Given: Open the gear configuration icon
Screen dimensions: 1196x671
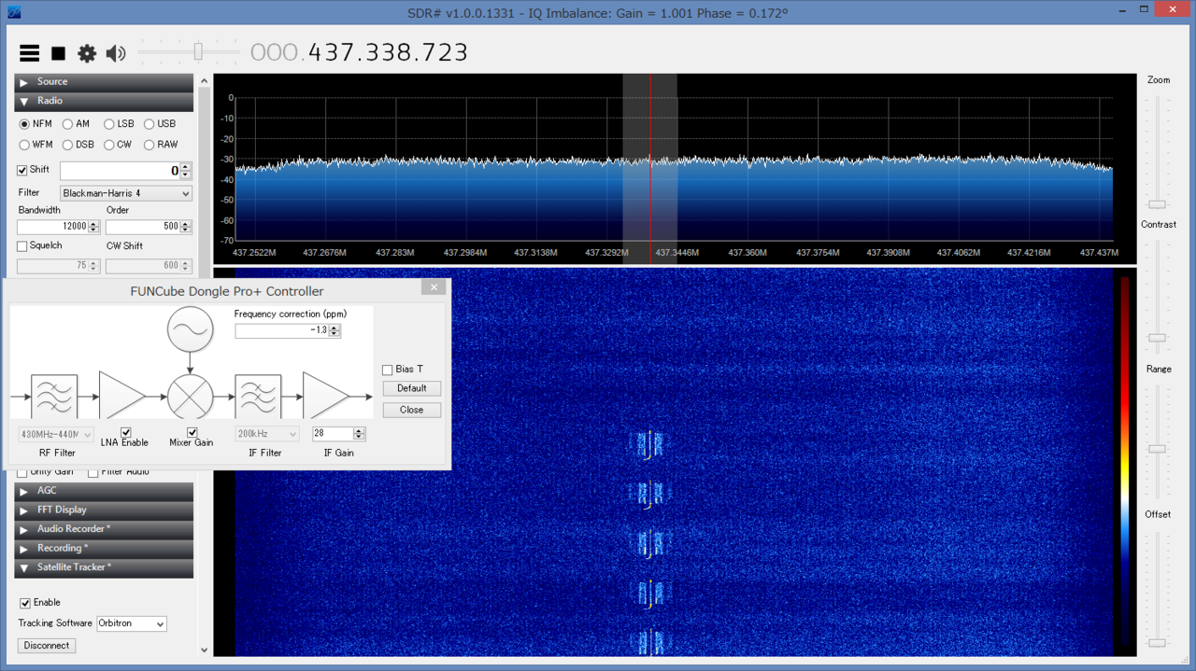Looking at the screenshot, I should (87, 53).
